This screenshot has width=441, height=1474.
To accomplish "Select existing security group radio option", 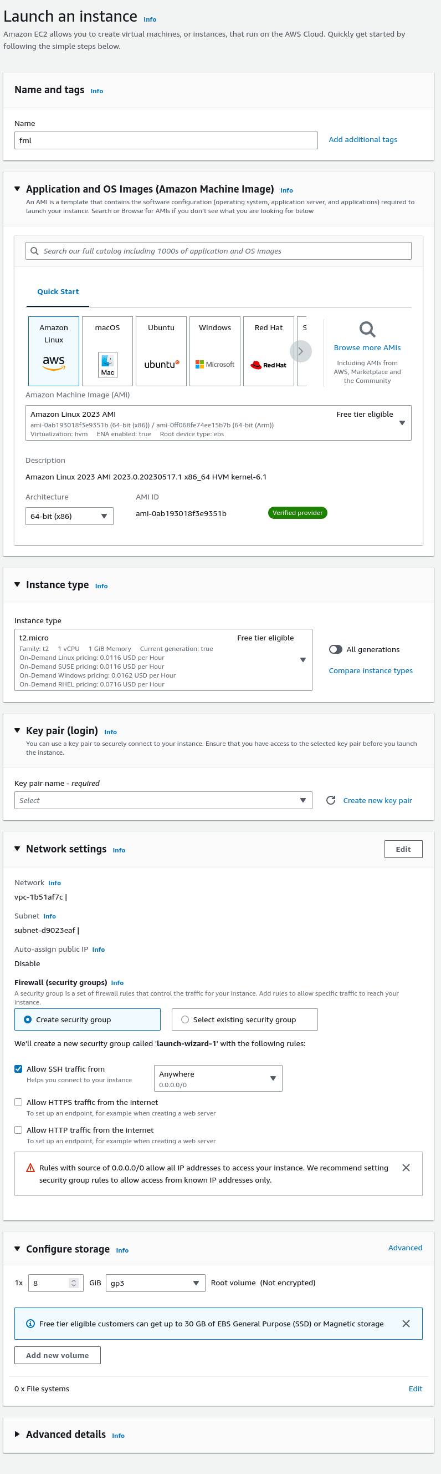I will [185, 1019].
